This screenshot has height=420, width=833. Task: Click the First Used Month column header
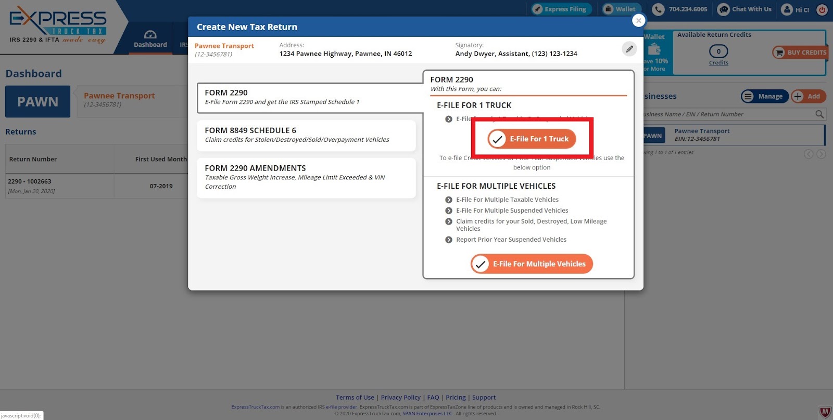(x=161, y=159)
